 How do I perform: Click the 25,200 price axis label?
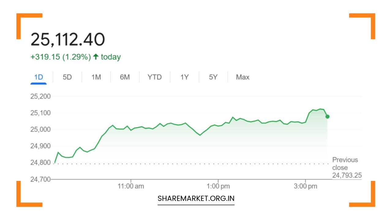coord(41,96)
